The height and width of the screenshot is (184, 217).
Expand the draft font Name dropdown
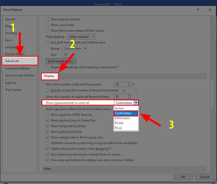[x=75, y=48]
